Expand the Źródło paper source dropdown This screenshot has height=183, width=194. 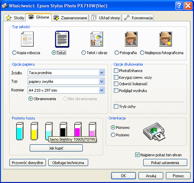coord(102,72)
